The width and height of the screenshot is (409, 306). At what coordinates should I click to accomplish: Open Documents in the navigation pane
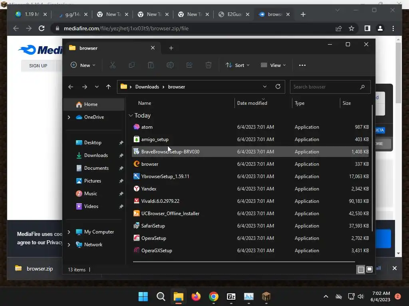pos(96,168)
